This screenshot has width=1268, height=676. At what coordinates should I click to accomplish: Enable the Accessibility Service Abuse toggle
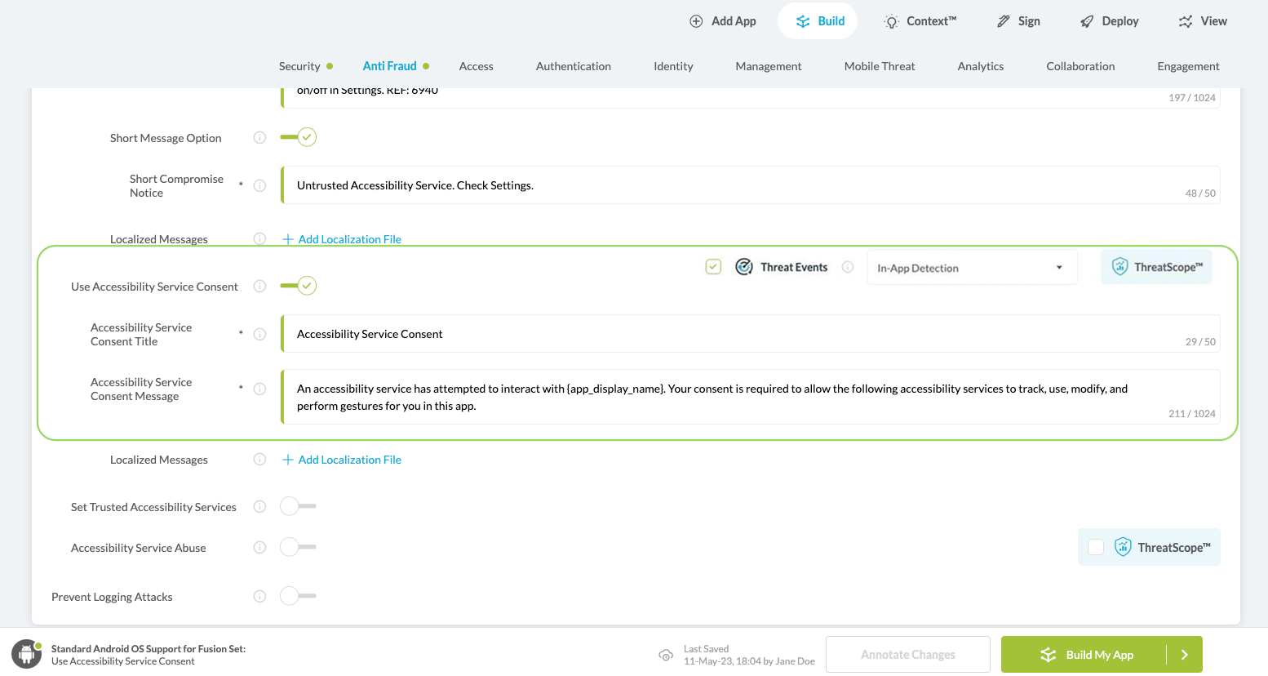point(297,547)
